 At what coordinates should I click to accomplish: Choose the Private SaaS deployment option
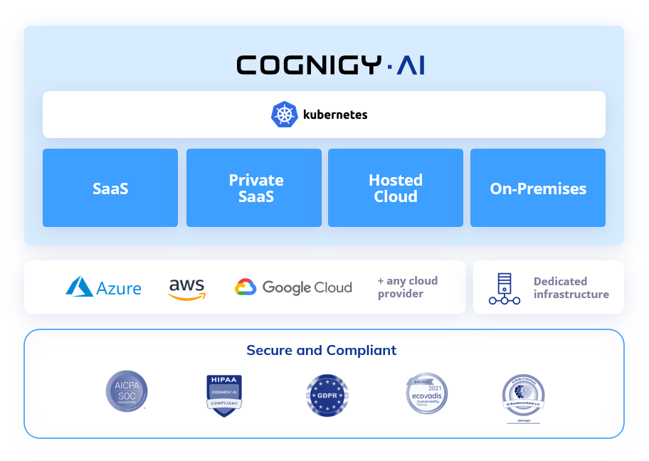[x=253, y=188]
